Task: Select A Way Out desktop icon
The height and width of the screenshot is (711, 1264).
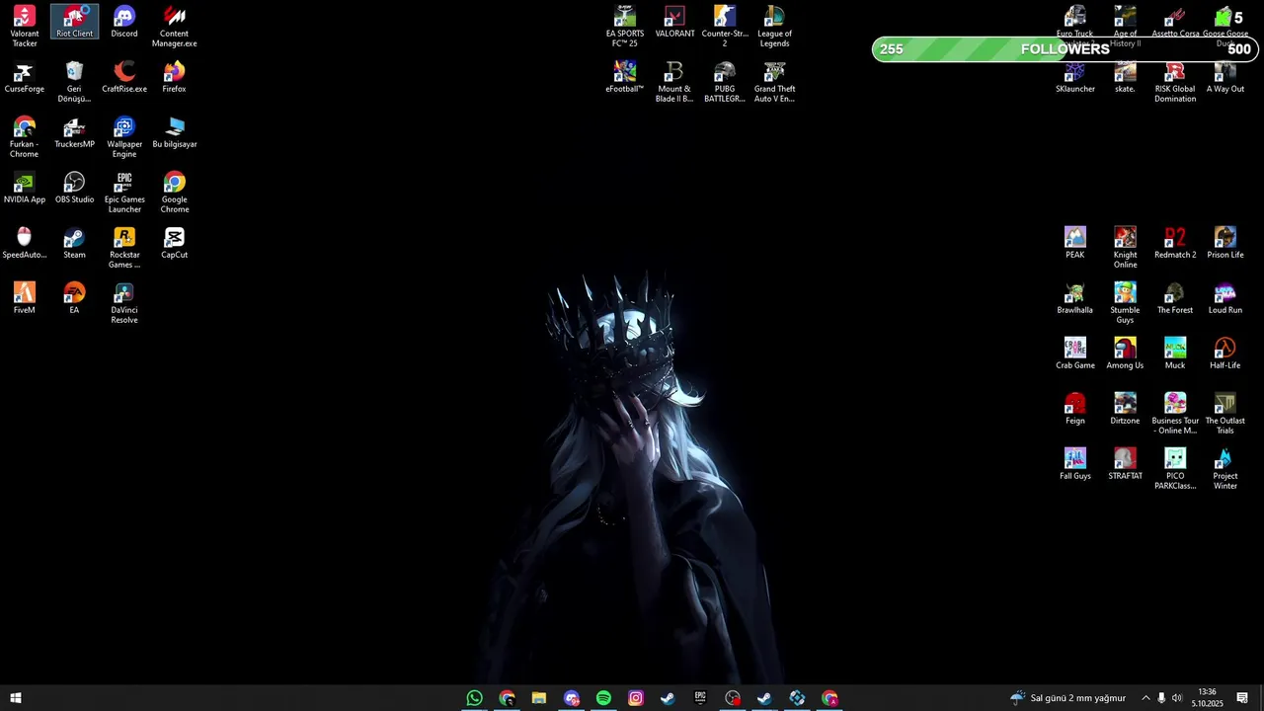Action: tap(1225, 77)
